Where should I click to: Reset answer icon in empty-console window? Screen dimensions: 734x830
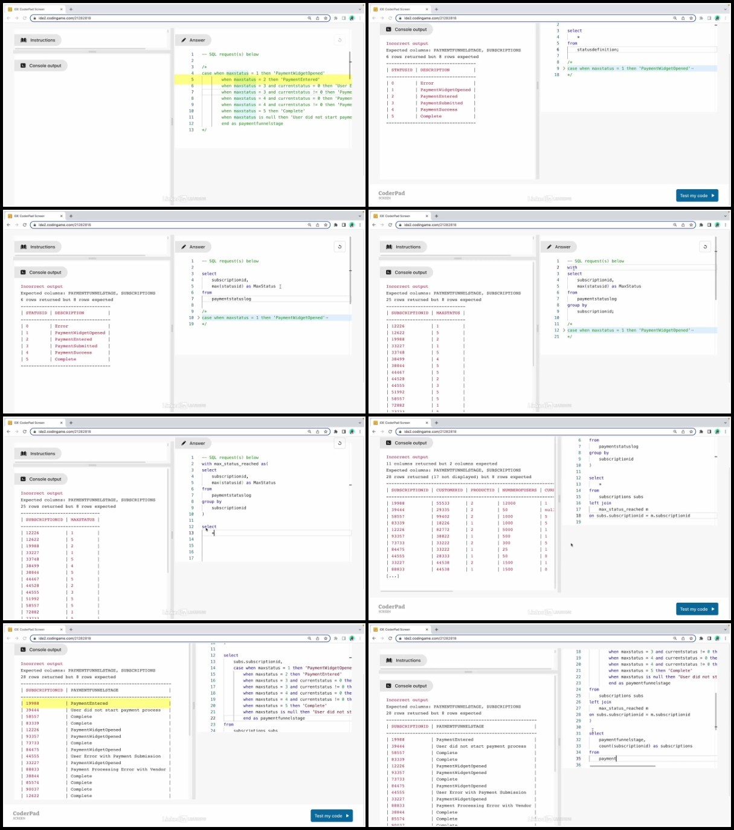[340, 40]
